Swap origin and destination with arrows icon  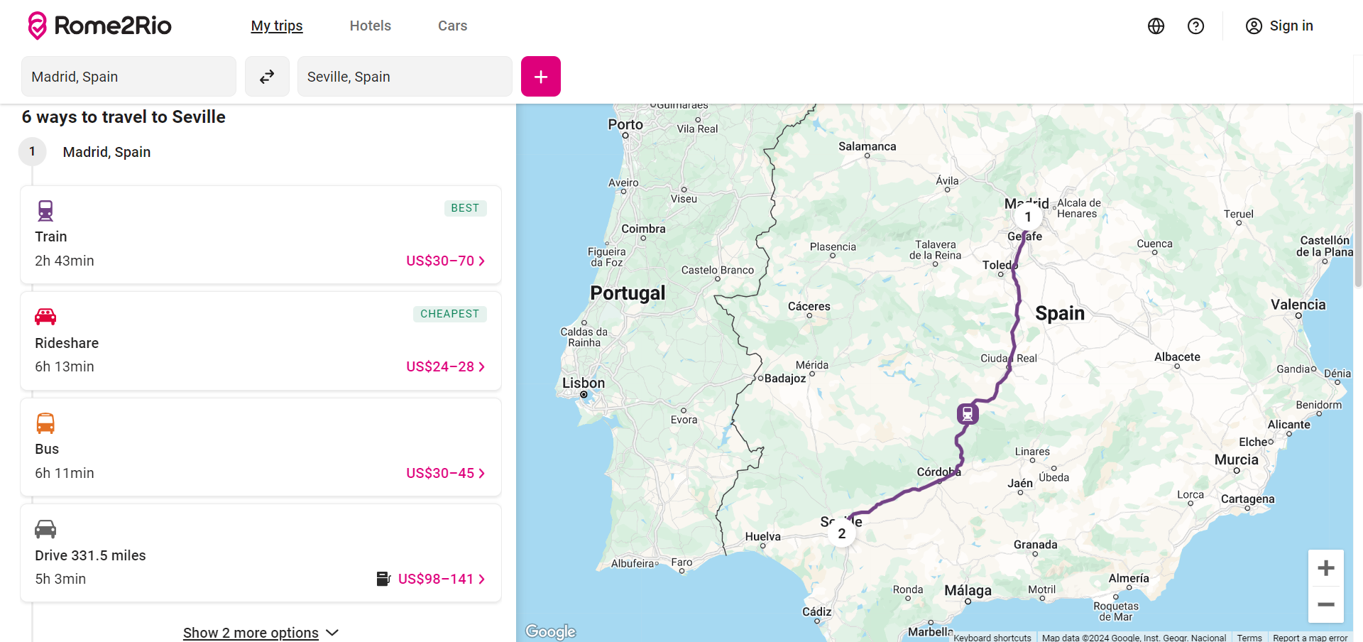click(267, 77)
